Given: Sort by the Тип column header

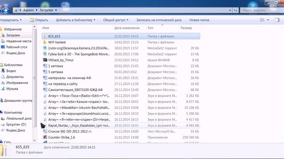Looking at the screenshot, I should pyautogui.click(x=150, y=28).
